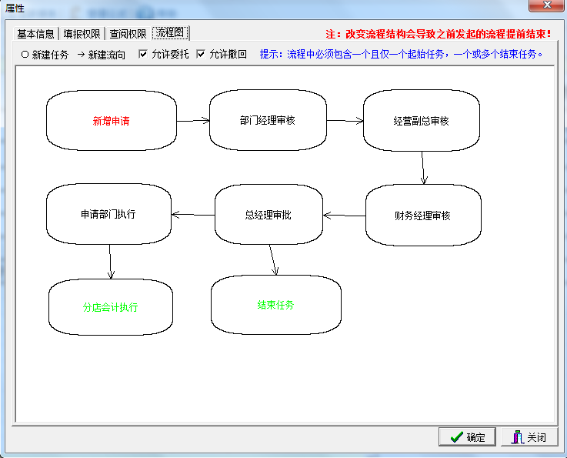Select the 结束任务 end node
The height and width of the screenshot is (458, 567).
click(276, 305)
